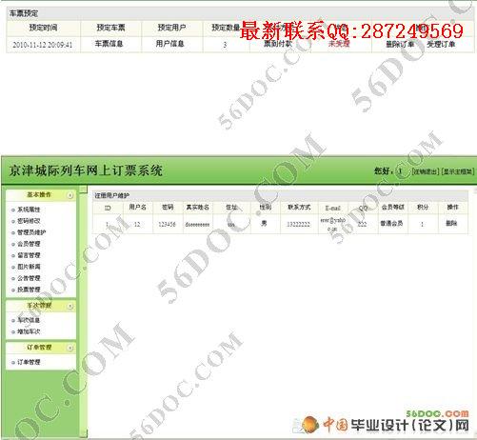The image size is (477, 440).
Task: Click the 京津城际列车网上订票系统 site title
Action: coord(86,170)
